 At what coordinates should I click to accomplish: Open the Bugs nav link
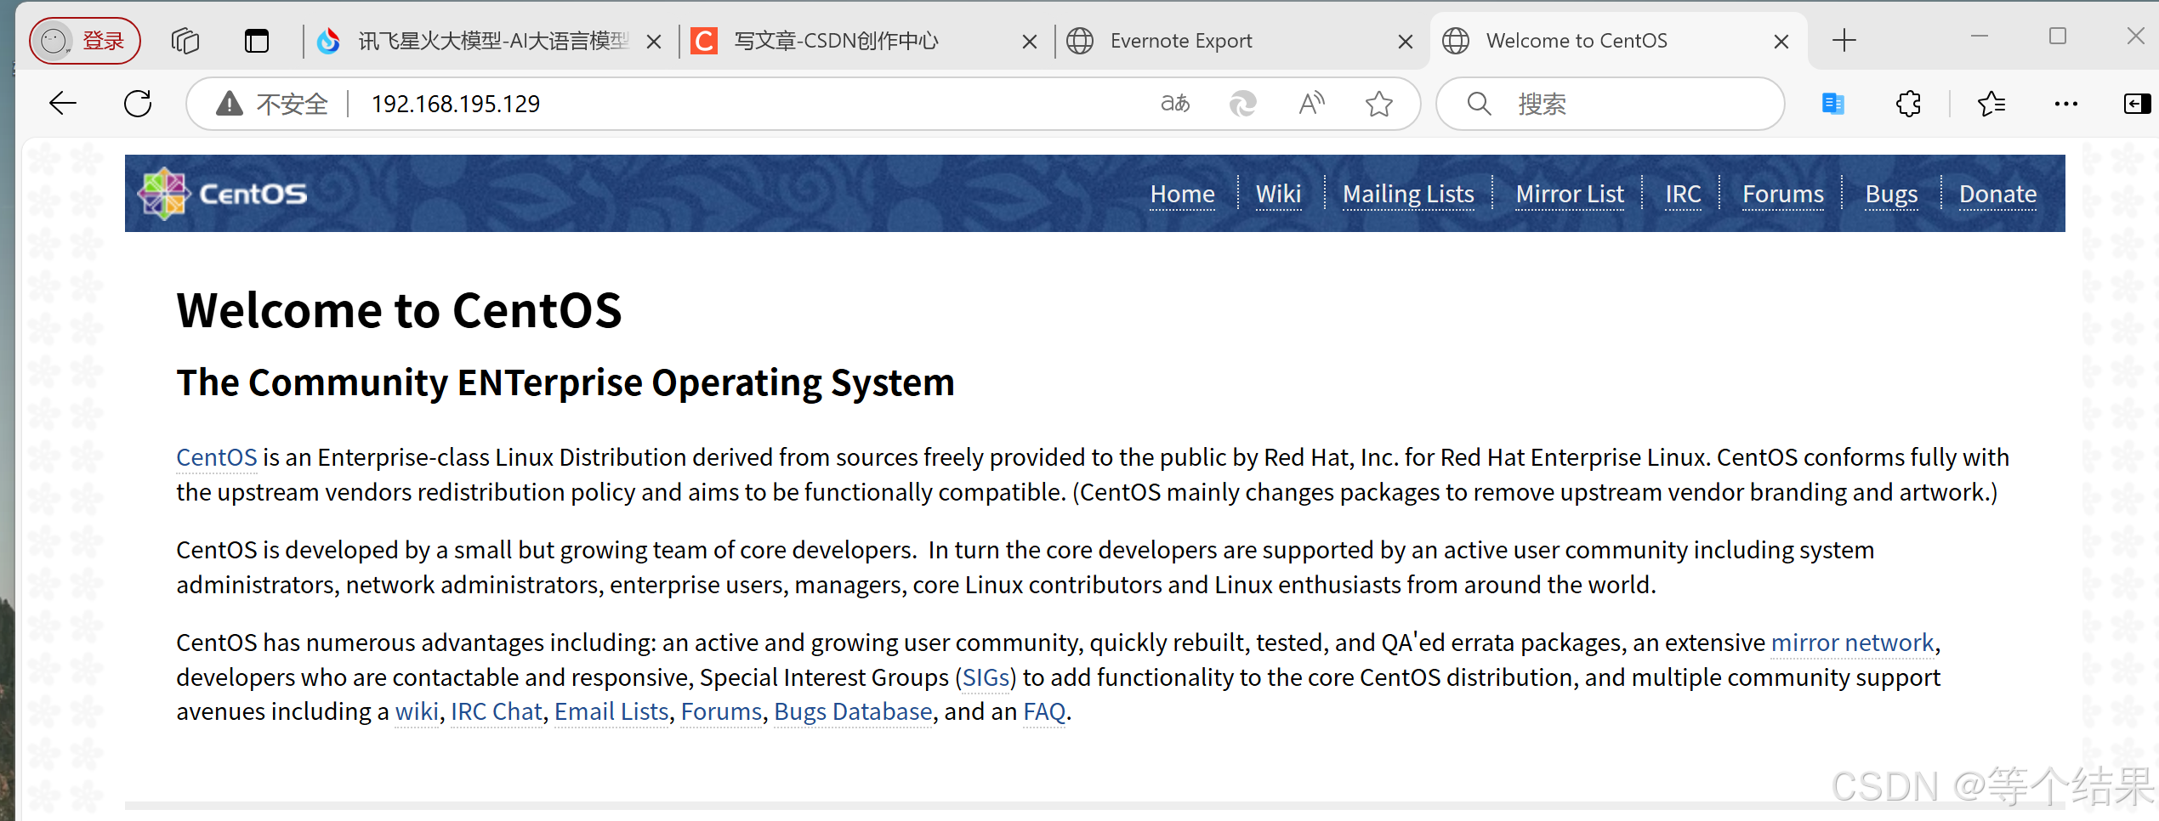1891,194
